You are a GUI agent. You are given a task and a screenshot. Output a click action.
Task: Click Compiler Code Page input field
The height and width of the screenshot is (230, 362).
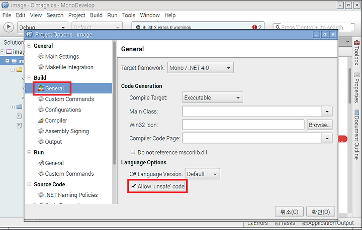point(252,139)
